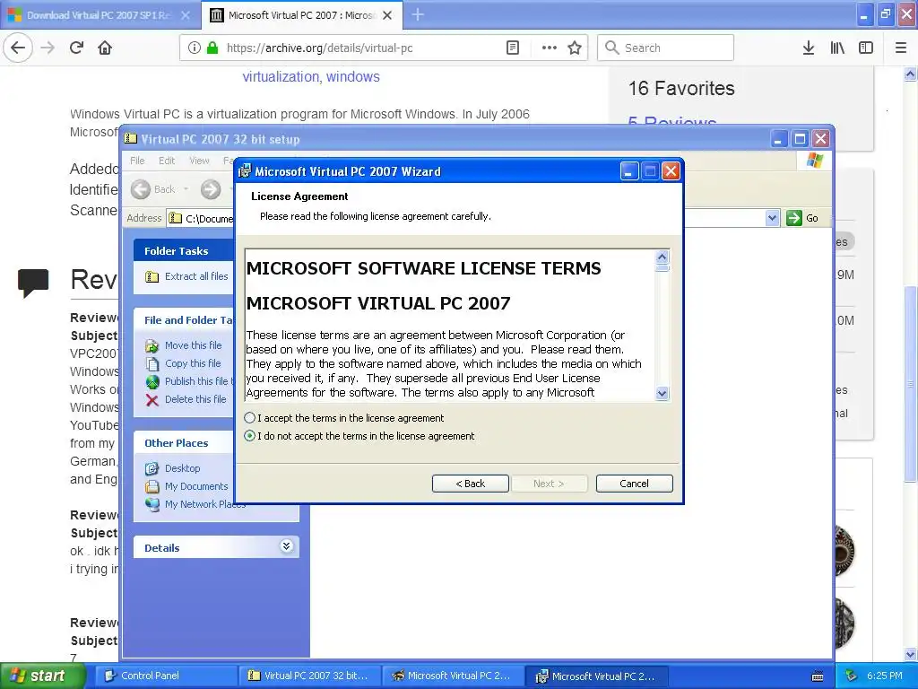The height and width of the screenshot is (689, 918).
Task: Click 'Copy this file' task
Action: [x=193, y=363]
